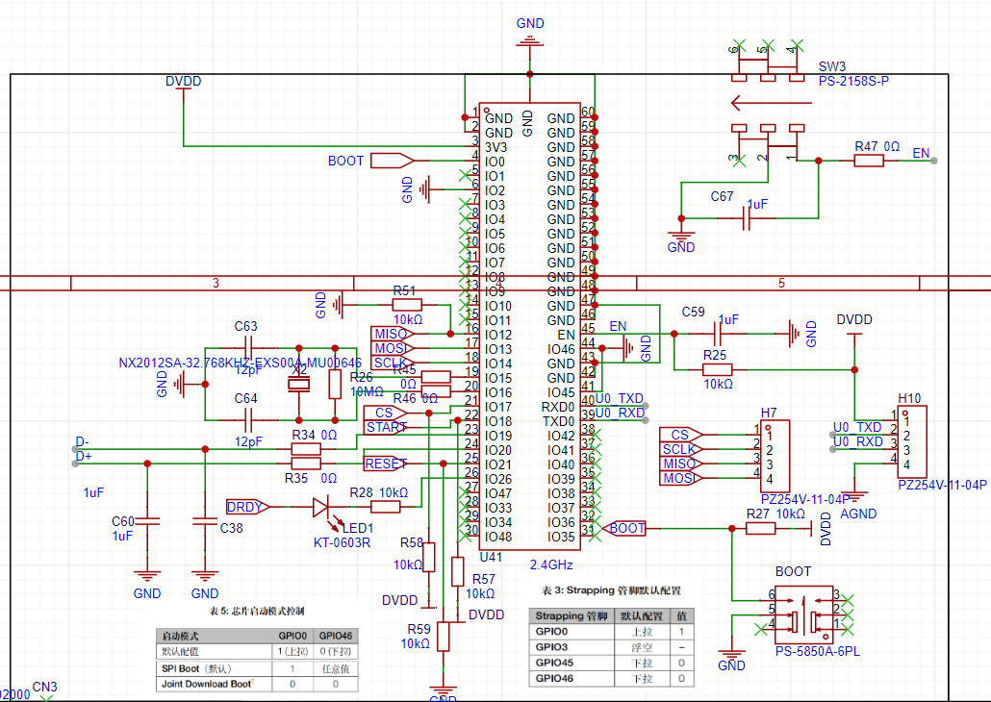This screenshot has height=702, width=991.
Task: Click the DRDY net port flag
Action: tap(248, 507)
